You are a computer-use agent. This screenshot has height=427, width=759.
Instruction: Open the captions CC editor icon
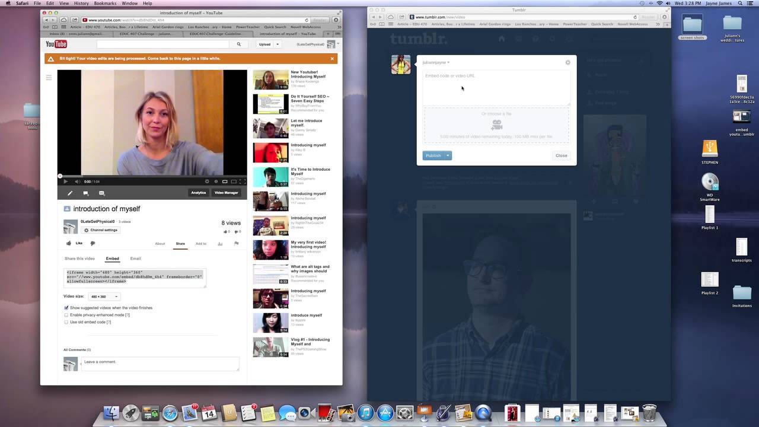tap(101, 193)
